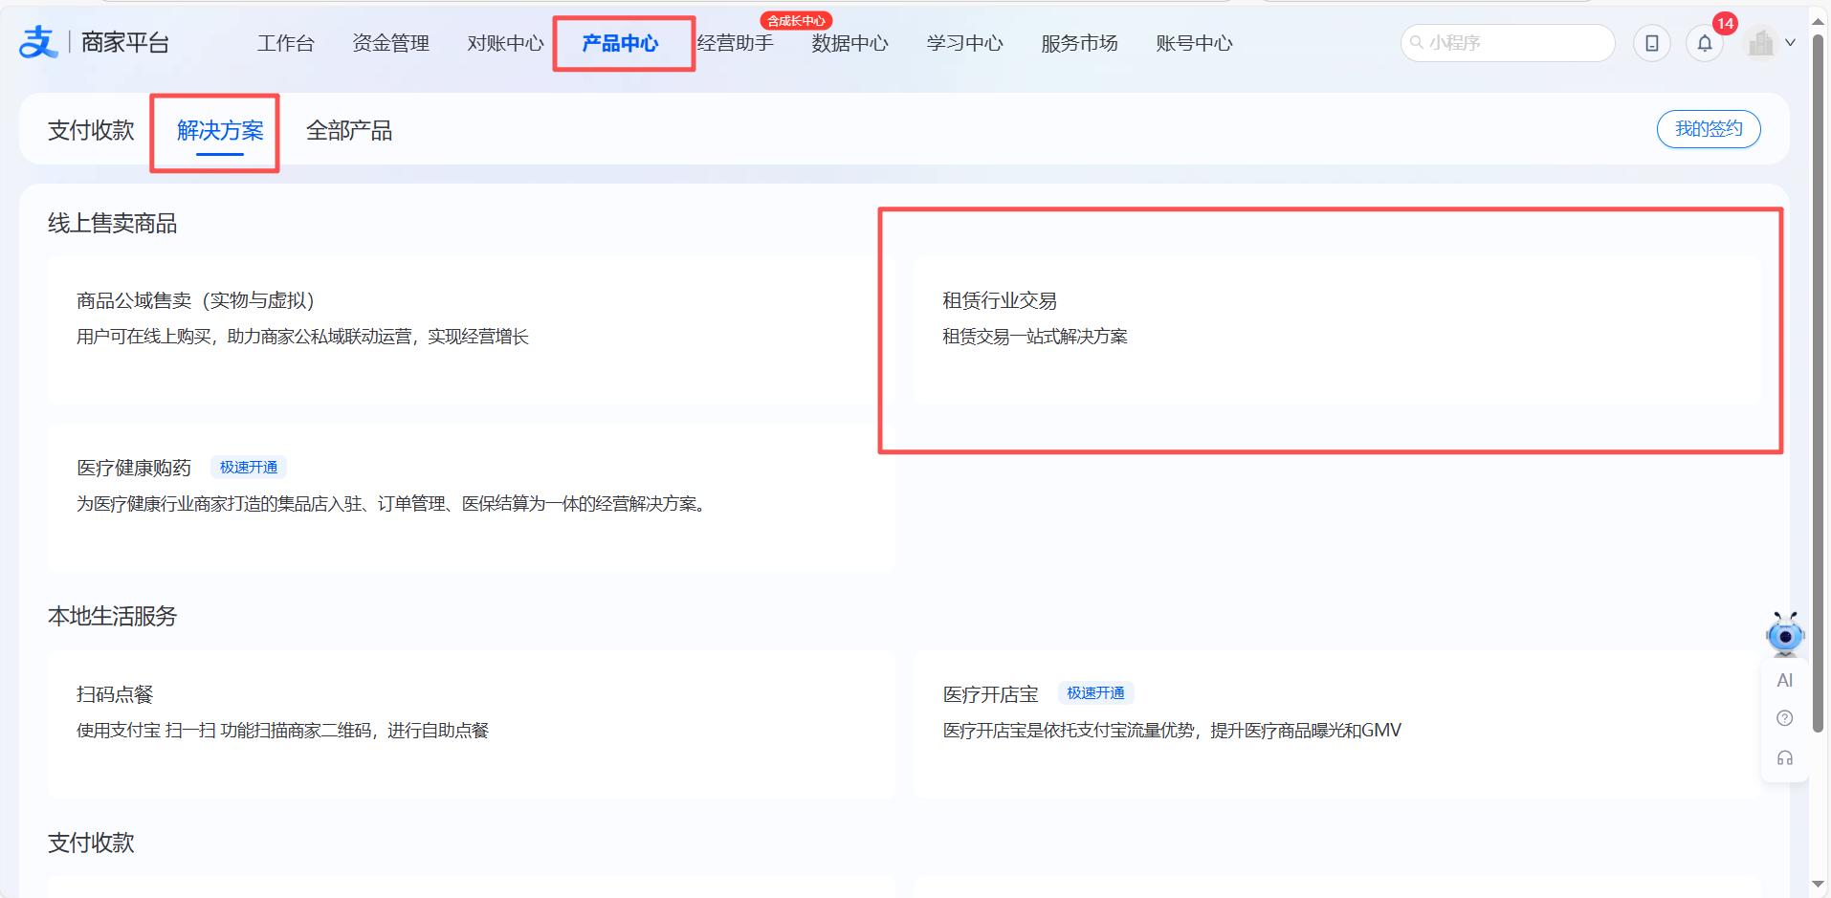The width and height of the screenshot is (1831, 898).
Task: Click the page vertical scrollbar thumb
Action: point(1819,383)
